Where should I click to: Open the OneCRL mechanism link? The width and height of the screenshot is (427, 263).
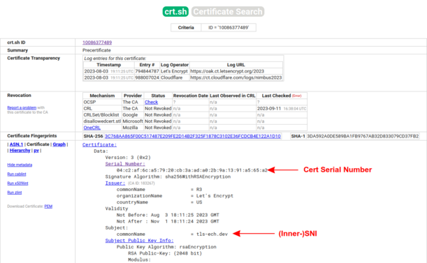tap(92, 128)
